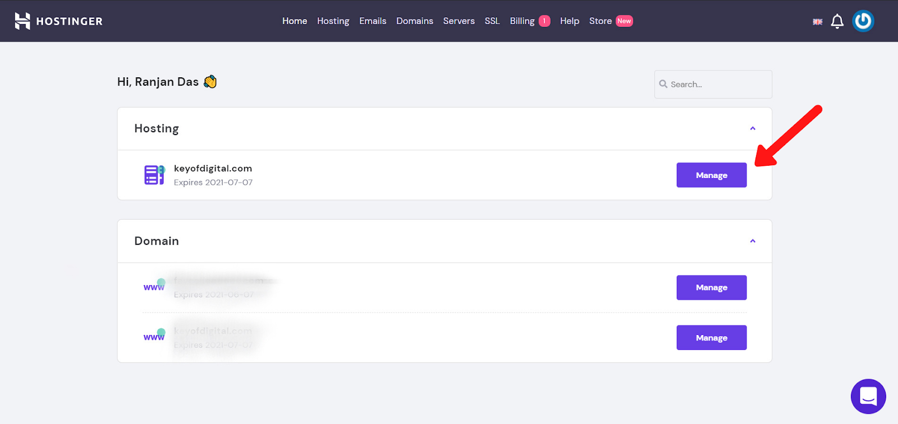The image size is (898, 424).
Task: Click the hosting 'Expires 2021-07-07' text
Action: point(213,183)
